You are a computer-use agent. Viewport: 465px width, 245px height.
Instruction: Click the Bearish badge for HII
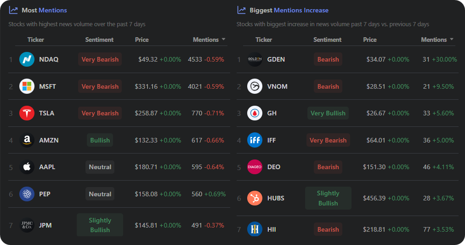(x=328, y=229)
